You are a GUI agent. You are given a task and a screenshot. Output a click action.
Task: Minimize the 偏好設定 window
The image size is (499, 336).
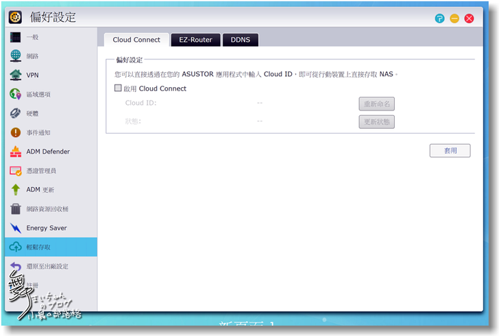[x=454, y=19]
